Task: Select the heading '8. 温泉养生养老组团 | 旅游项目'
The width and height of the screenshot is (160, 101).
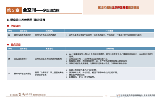Action: pyautogui.click(x=26, y=20)
